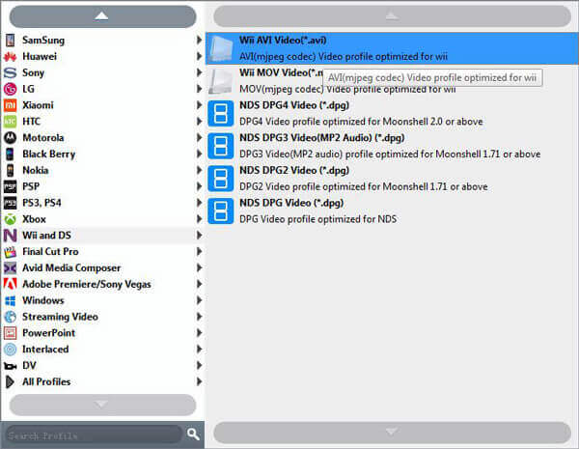The height and width of the screenshot is (449, 579).
Task: Click the Motorola logo icon
Action: (10, 138)
